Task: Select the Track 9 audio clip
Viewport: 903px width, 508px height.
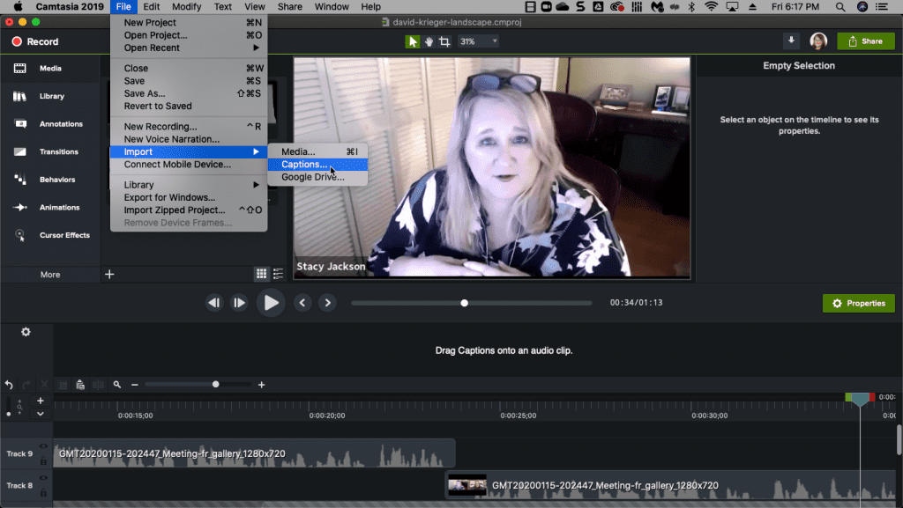Action: (254, 453)
